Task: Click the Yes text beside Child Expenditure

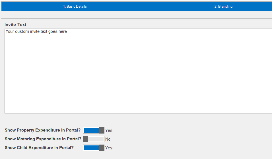Action: coord(109,148)
